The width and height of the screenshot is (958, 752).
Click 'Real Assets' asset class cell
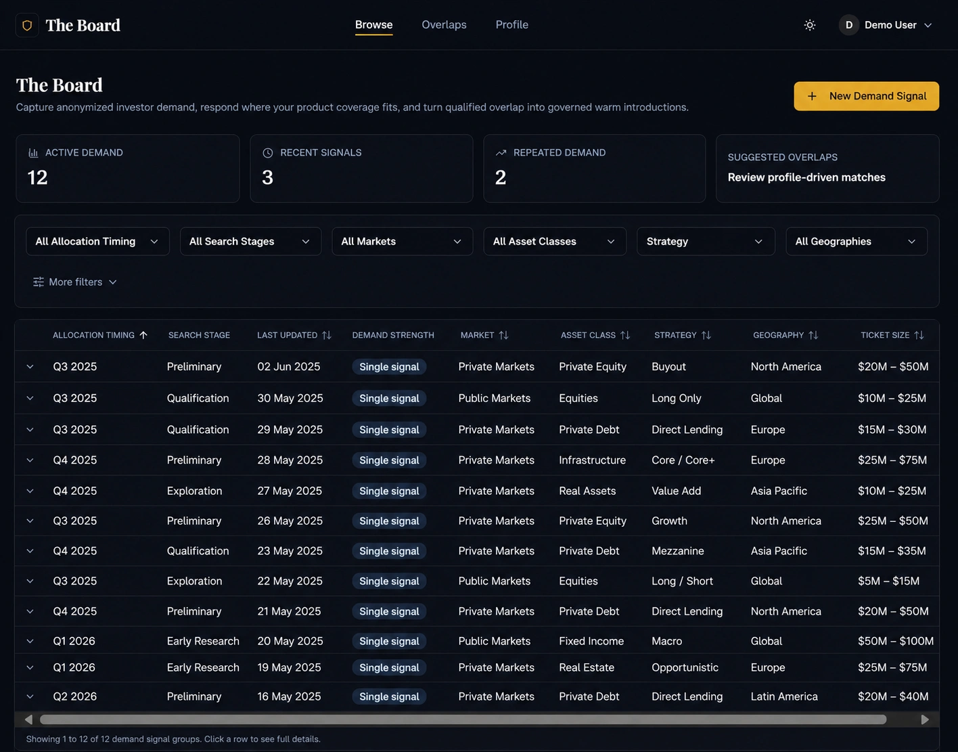[x=587, y=491]
